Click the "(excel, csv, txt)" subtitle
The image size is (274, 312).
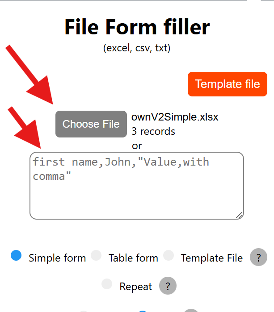point(137,48)
